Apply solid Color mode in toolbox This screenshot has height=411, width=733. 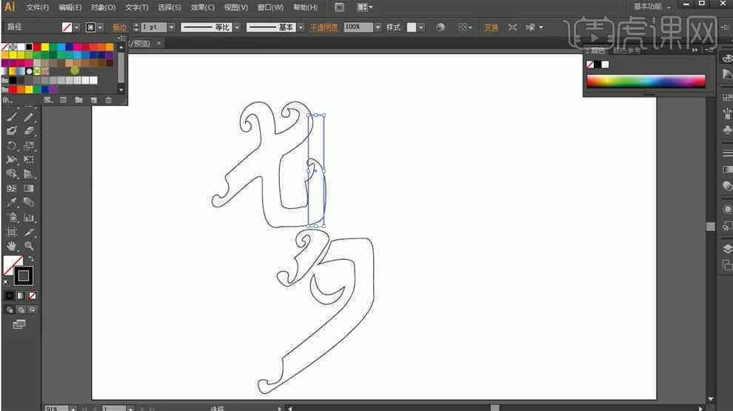point(10,295)
